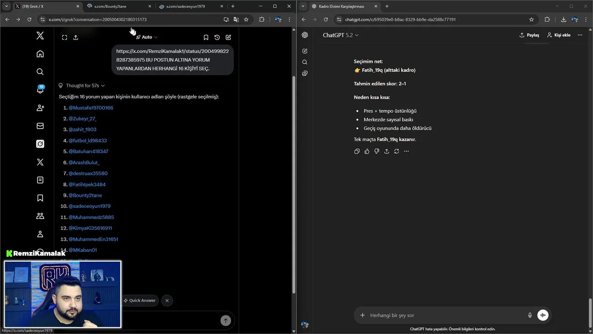The height and width of the screenshot is (334, 593).
Task: Open @Mustafa19700166 profile link
Action: [91, 108]
